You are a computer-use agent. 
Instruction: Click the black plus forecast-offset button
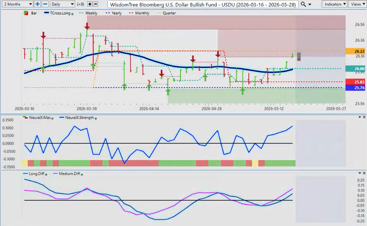(x=90, y=4)
